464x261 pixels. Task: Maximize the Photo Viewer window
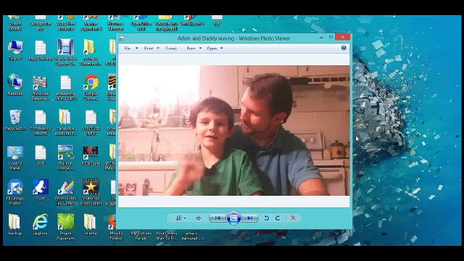point(331,37)
